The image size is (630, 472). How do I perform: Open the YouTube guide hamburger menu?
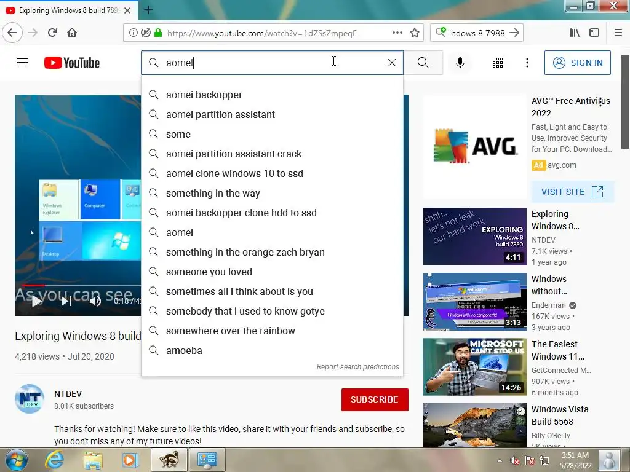tap(22, 63)
